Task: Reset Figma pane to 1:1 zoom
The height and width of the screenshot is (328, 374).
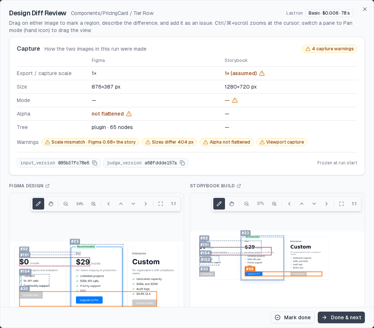Action: [173, 204]
